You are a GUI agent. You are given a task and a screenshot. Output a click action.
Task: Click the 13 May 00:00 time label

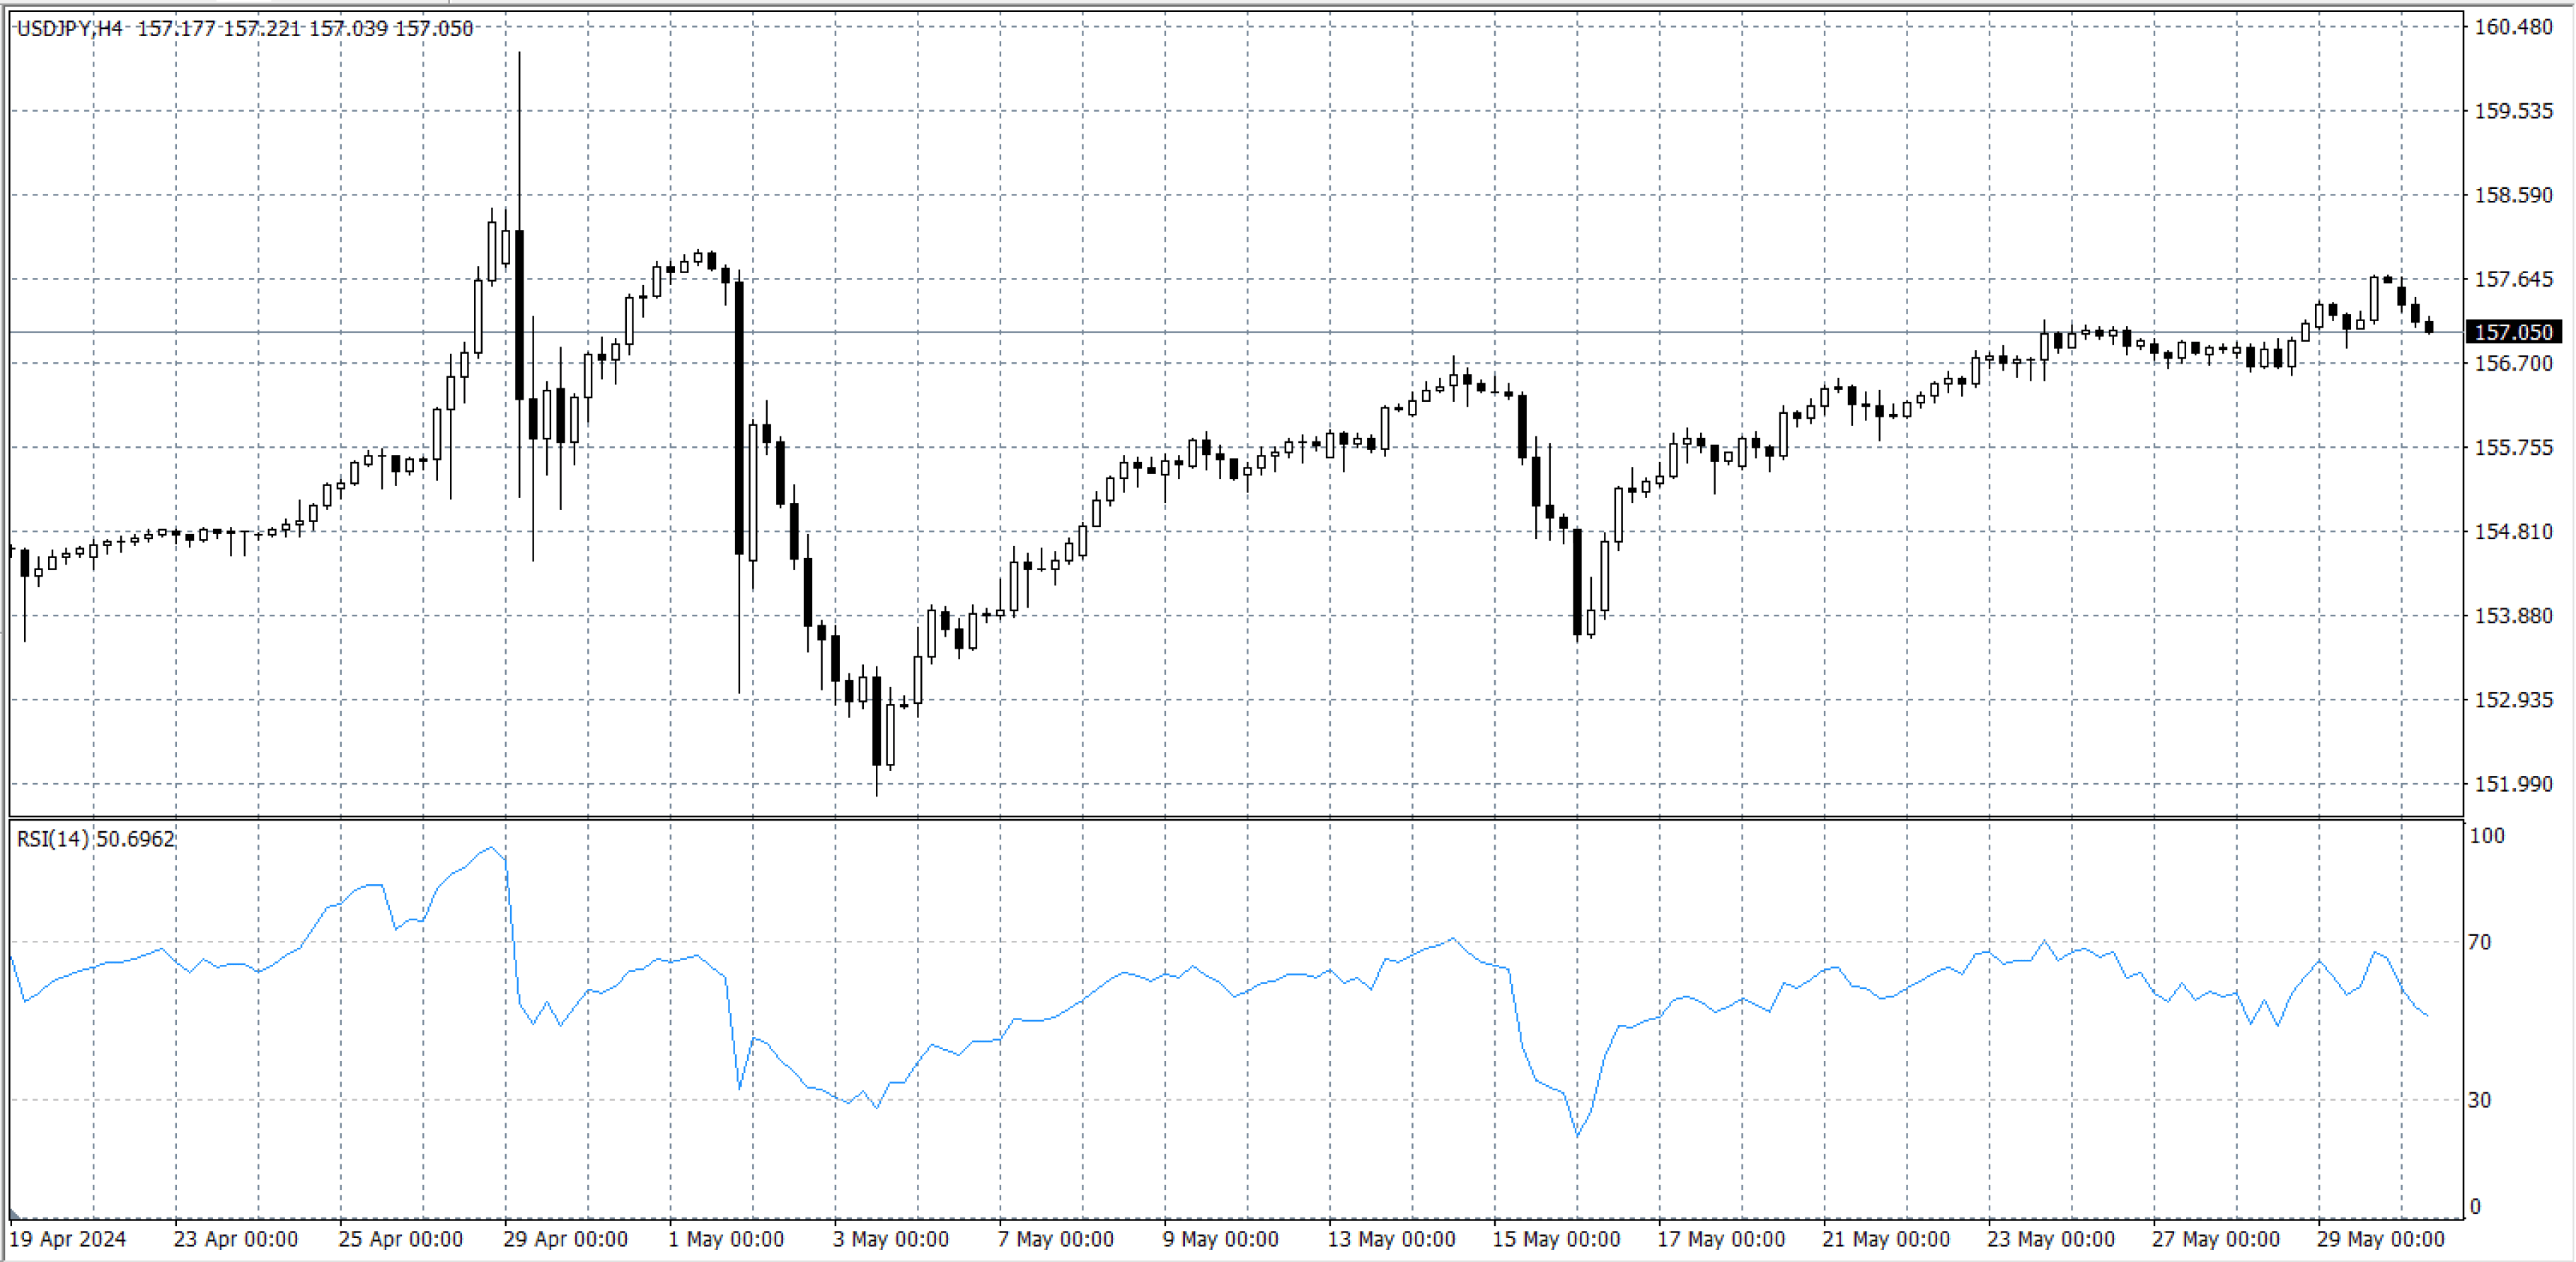click(x=1390, y=1239)
